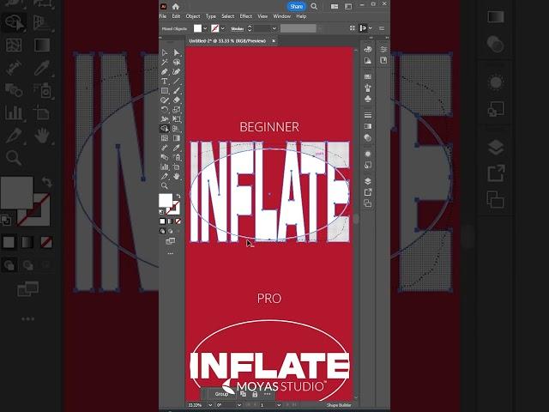
Task: Open the workspace switcher in title bar
Action: coord(348,6)
